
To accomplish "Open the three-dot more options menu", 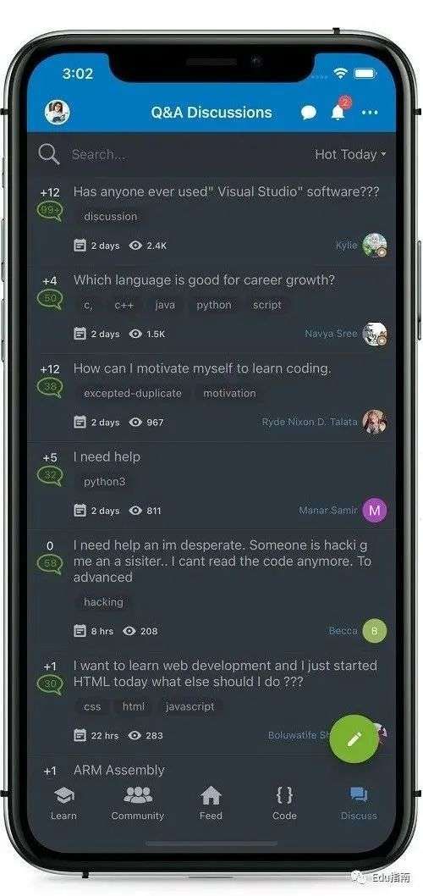I will click(370, 113).
